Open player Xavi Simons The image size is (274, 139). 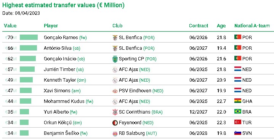point(57,91)
